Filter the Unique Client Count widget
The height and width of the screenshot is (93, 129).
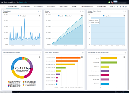[x=123, y=11]
